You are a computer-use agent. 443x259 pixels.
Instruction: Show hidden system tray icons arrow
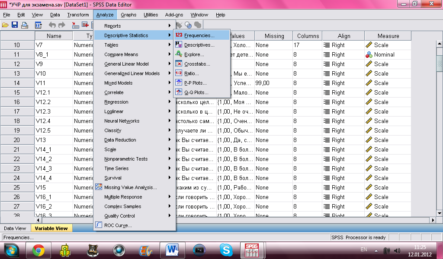click(376, 250)
